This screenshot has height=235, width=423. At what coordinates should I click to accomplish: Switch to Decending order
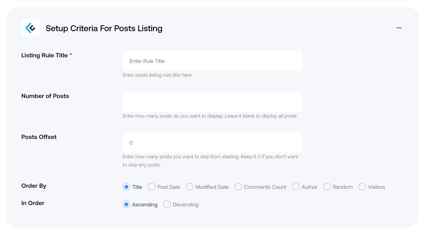[167, 204]
